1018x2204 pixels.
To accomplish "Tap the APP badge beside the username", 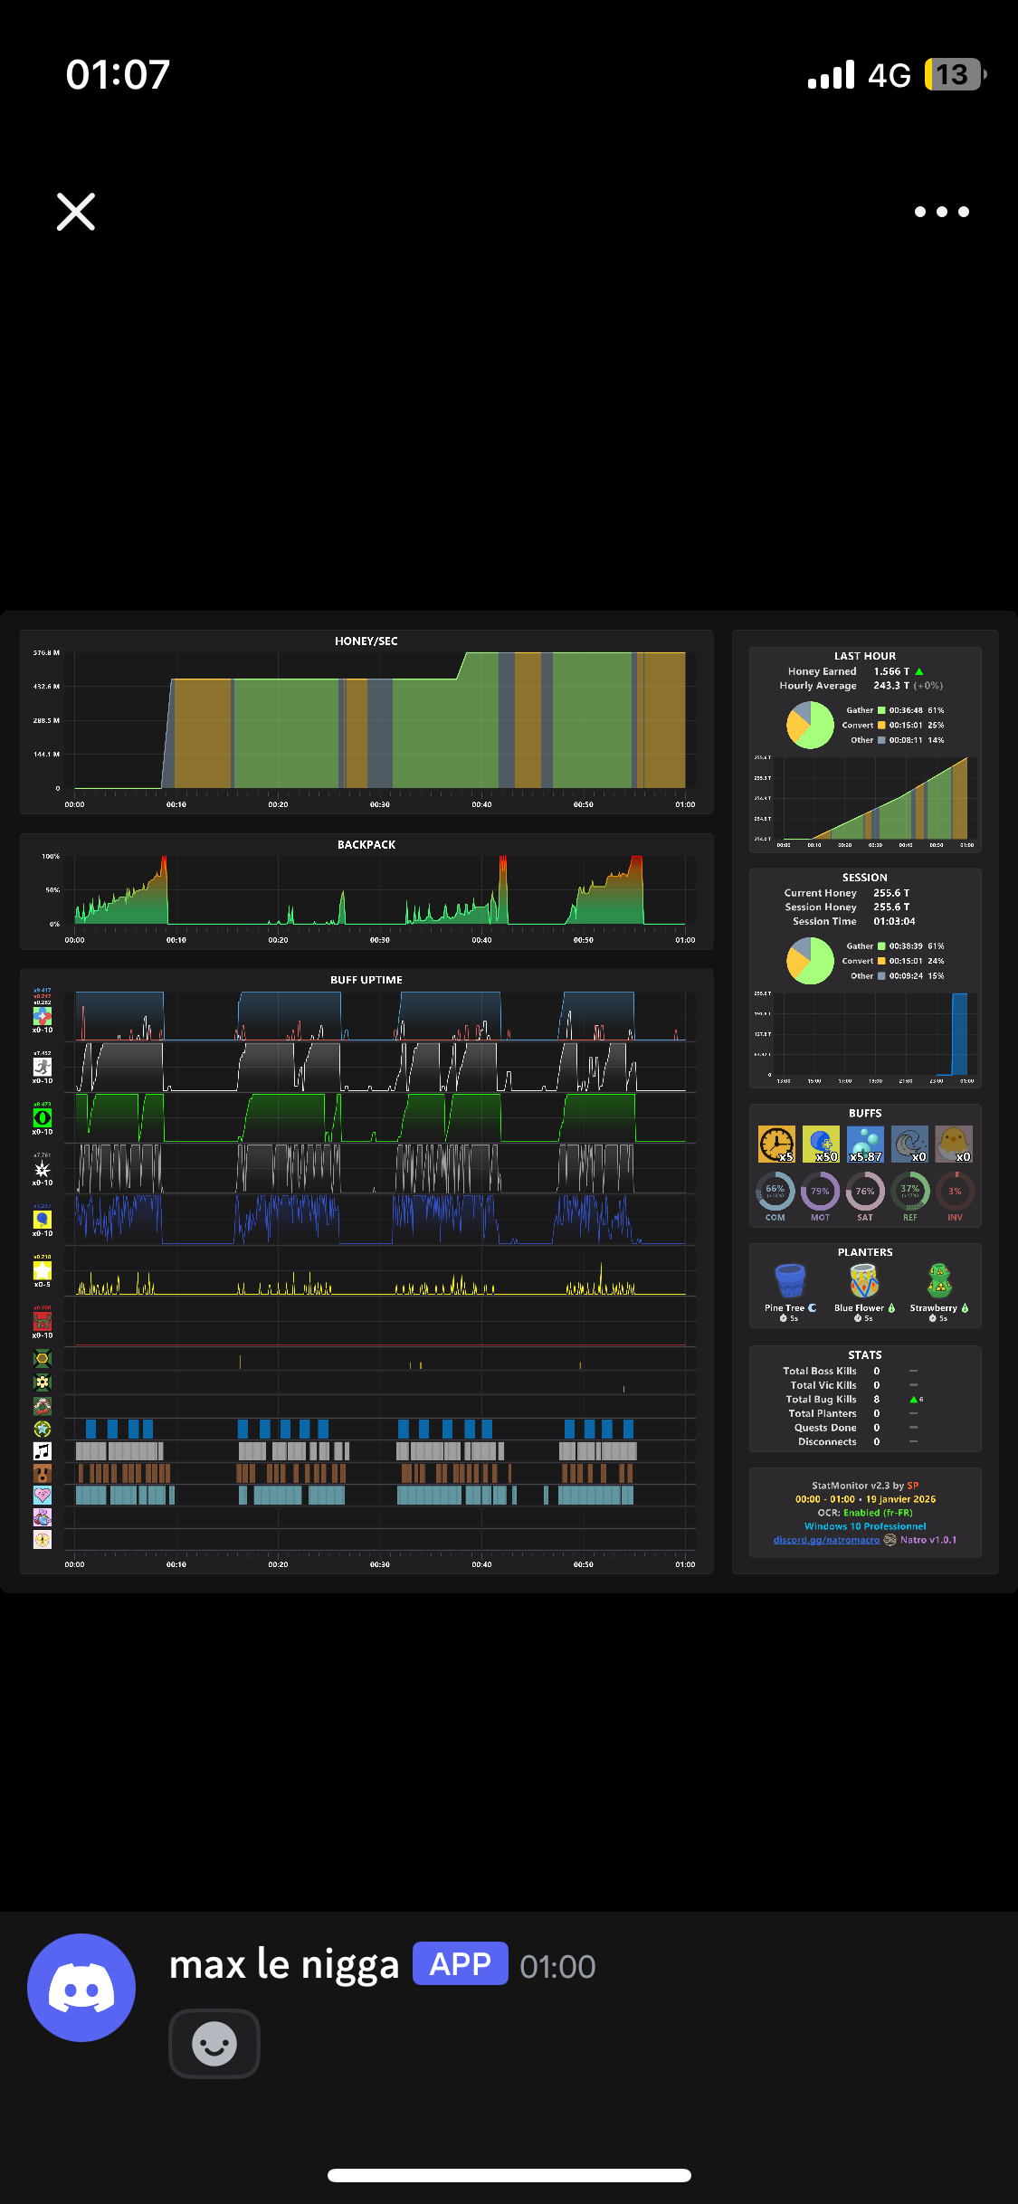I will (461, 1964).
